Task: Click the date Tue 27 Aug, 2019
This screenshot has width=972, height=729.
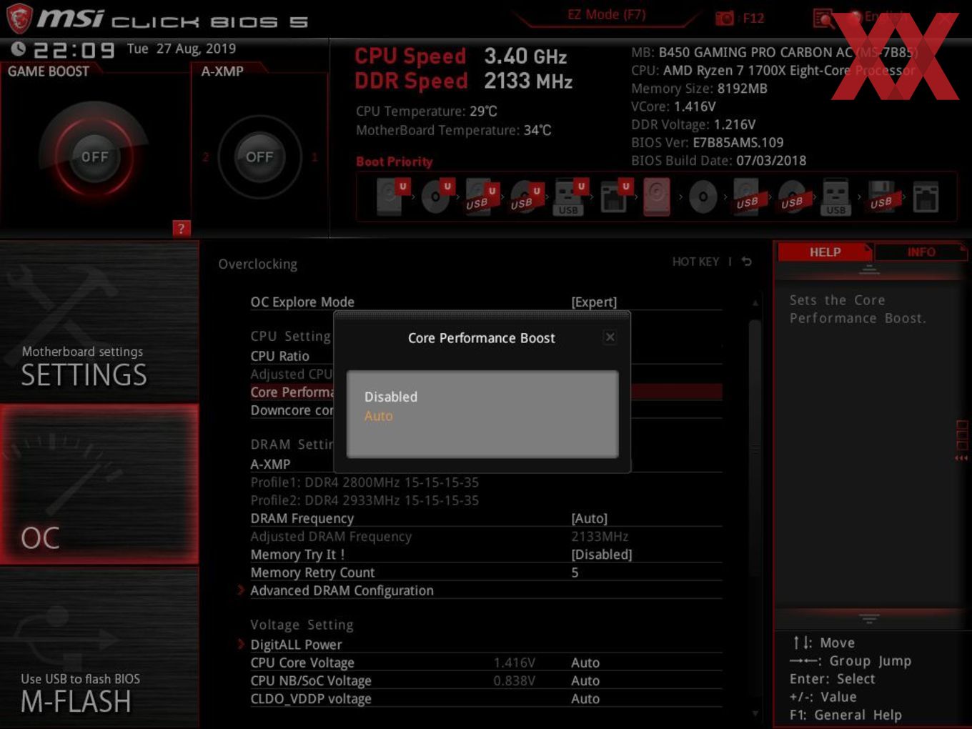Action: [182, 49]
